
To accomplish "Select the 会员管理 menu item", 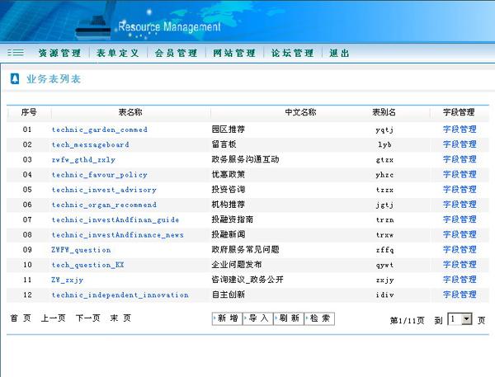I will (177, 53).
